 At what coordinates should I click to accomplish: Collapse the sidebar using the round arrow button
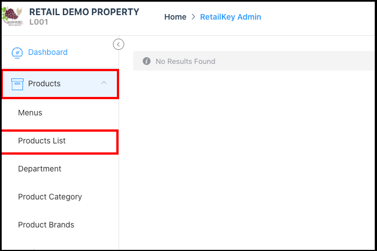pos(119,44)
